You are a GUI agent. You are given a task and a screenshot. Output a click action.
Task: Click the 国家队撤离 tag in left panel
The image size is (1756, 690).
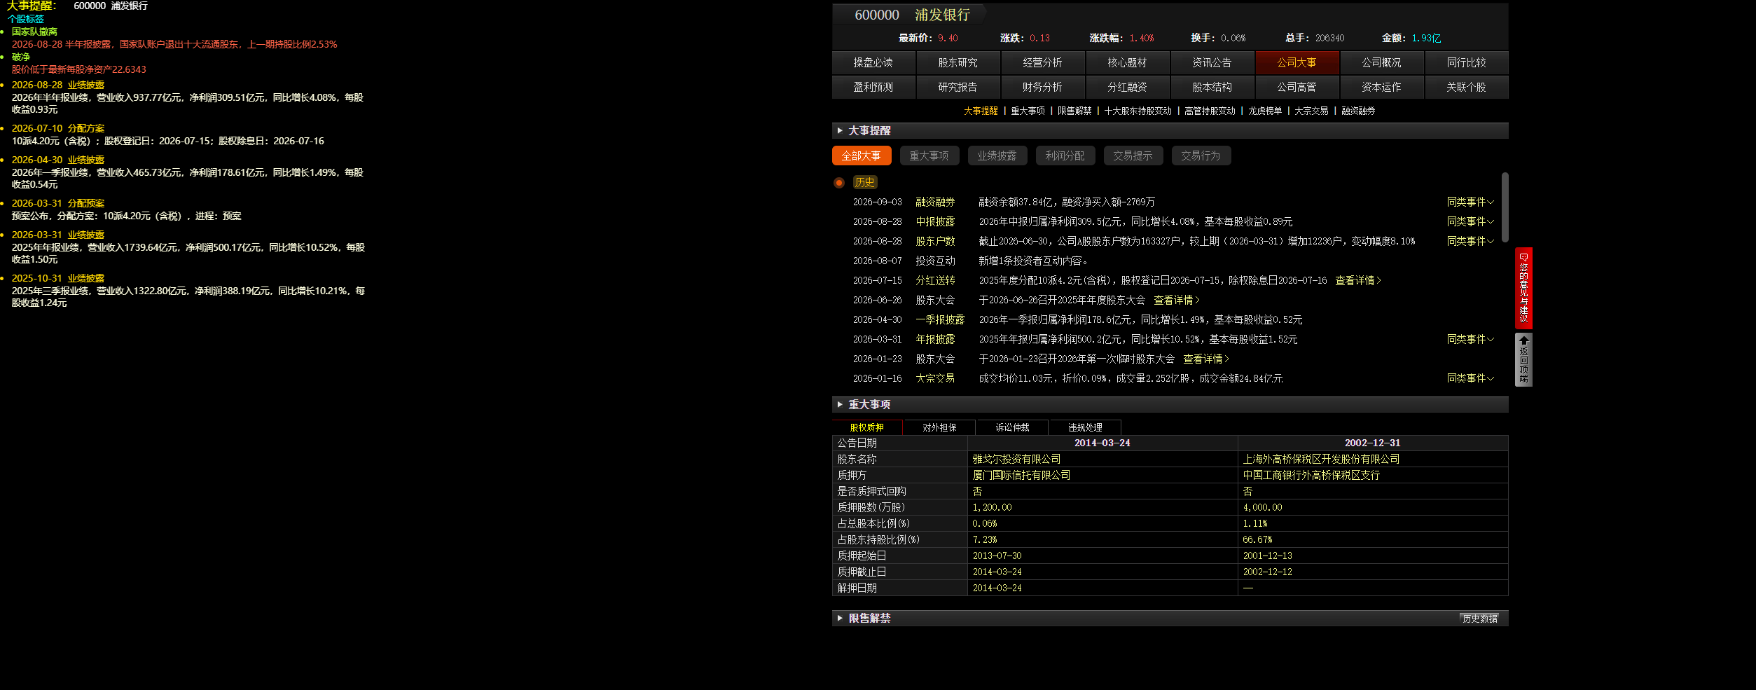click(34, 32)
